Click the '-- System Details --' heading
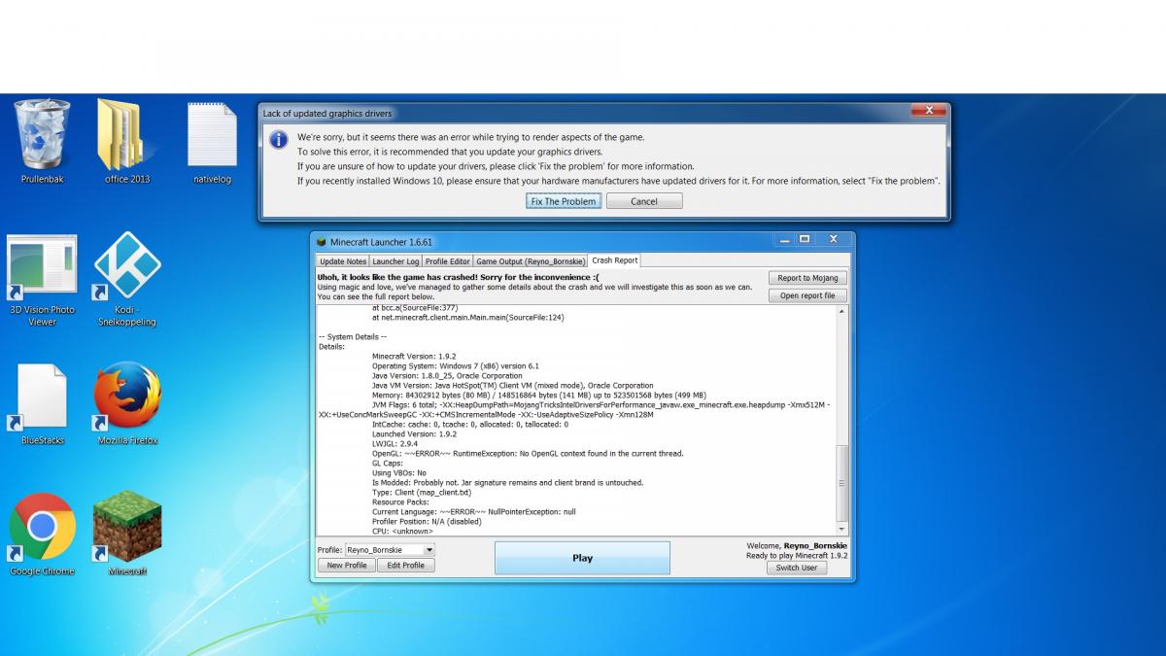The image size is (1166, 656). pyautogui.click(x=353, y=337)
